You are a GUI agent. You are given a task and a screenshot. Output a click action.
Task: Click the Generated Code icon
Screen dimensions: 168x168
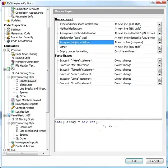tap(8, 33)
